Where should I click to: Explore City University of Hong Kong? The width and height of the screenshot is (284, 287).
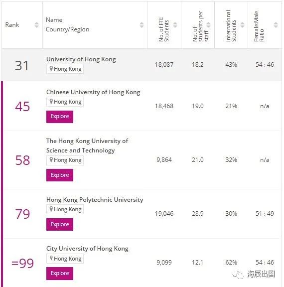point(60,274)
